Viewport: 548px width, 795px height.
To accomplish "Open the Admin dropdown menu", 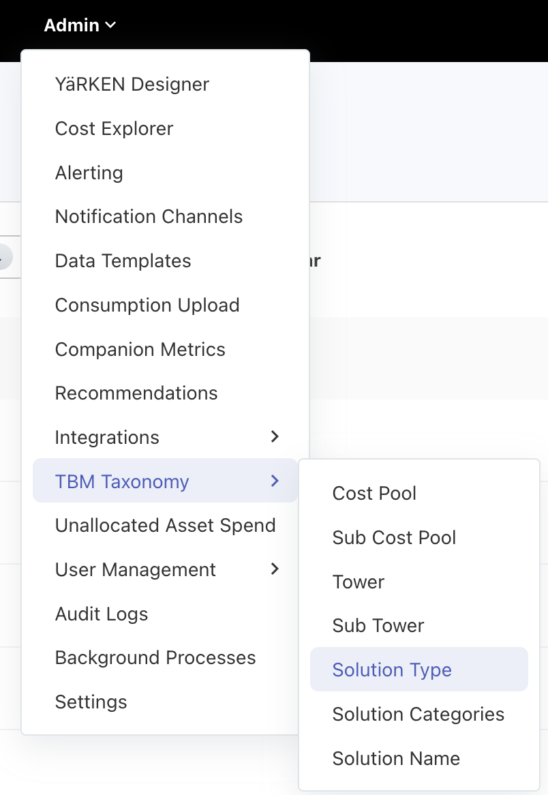I will click(x=80, y=25).
